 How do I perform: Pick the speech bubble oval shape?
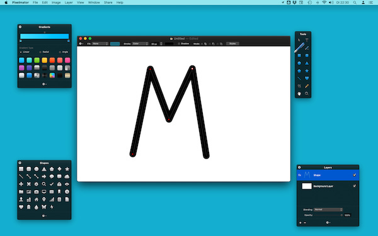[52, 176]
